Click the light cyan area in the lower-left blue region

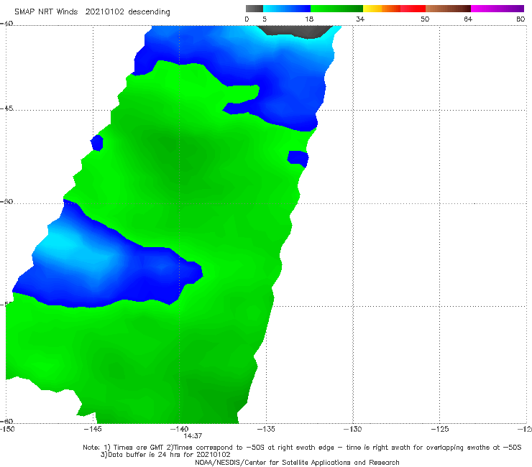60,241
